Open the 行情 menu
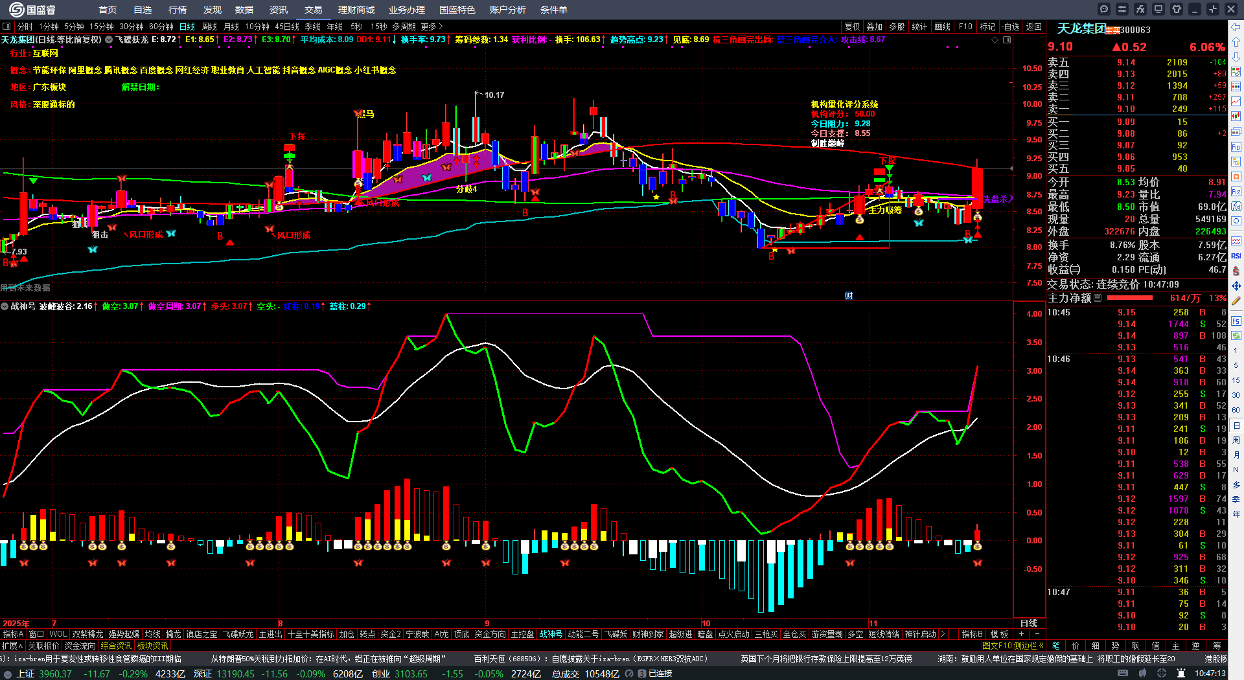This screenshot has height=680, width=1244. (x=178, y=10)
